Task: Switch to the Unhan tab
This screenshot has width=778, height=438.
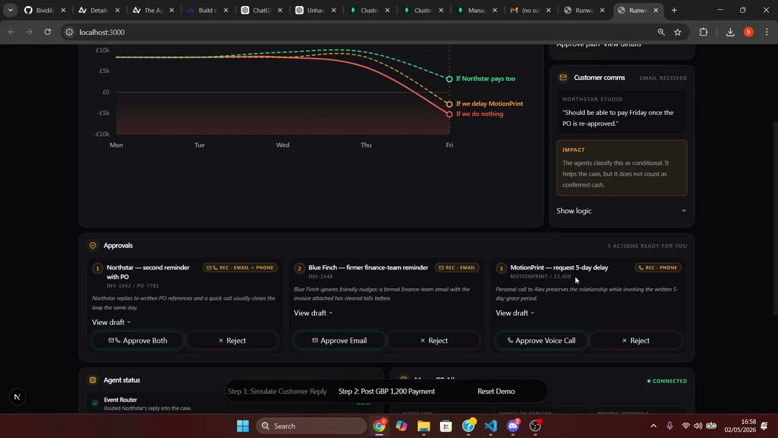Action: pyautogui.click(x=317, y=10)
